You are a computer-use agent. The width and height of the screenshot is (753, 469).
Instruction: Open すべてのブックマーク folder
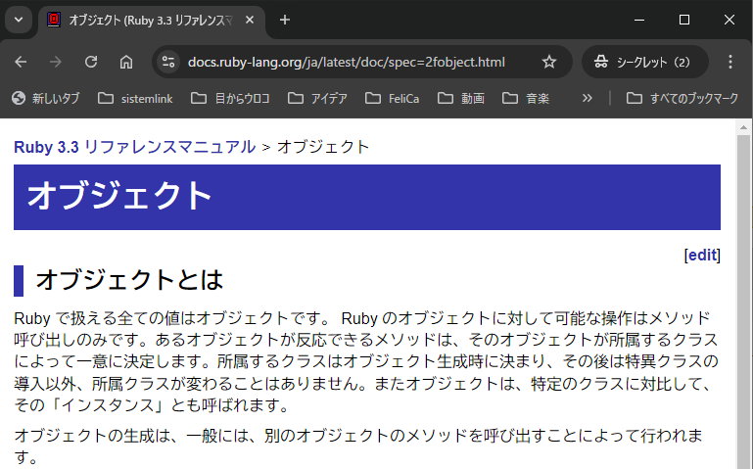point(682,99)
